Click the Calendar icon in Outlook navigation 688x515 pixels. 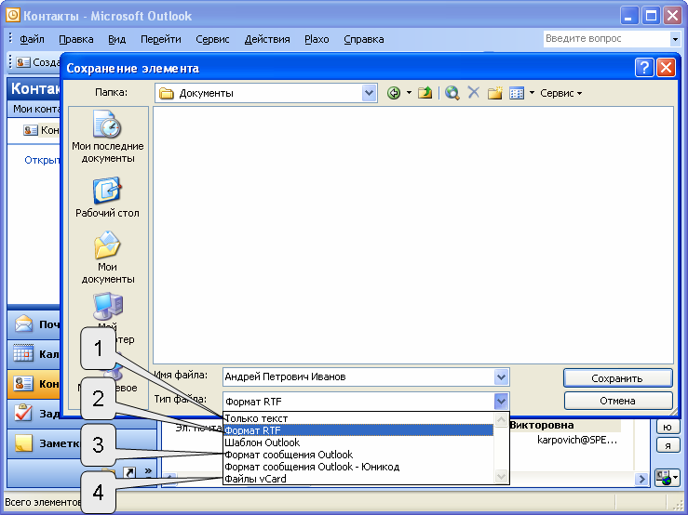[23, 353]
